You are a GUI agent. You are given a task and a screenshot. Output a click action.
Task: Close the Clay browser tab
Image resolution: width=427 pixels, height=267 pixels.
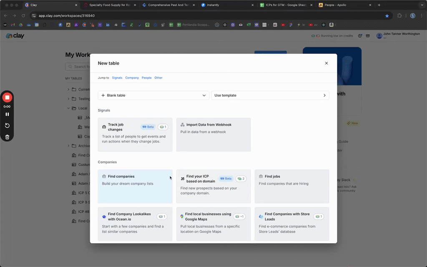(x=76, y=5)
